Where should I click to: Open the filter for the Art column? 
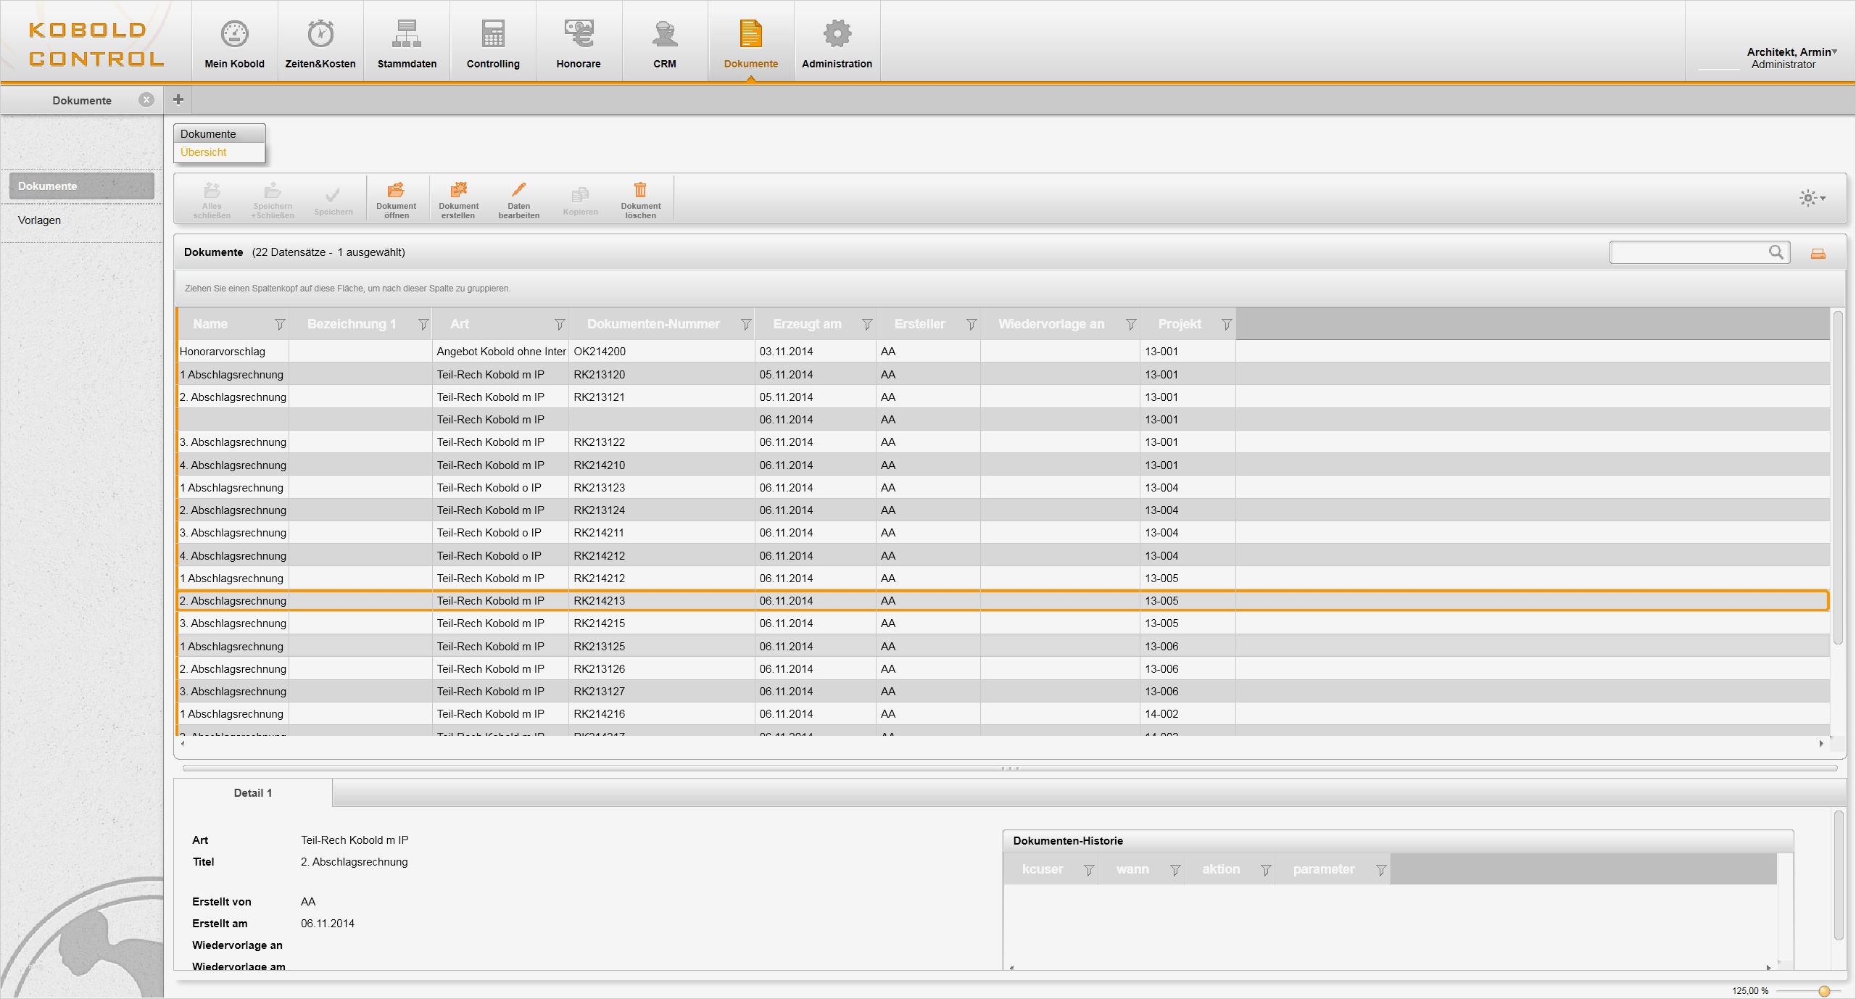[560, 325]
